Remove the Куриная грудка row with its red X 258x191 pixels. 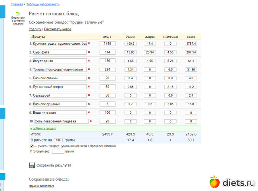[x=89, y=43]
